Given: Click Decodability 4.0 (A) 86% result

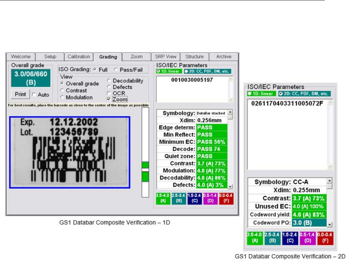Looking at the screenshot, I should point(212,178).
